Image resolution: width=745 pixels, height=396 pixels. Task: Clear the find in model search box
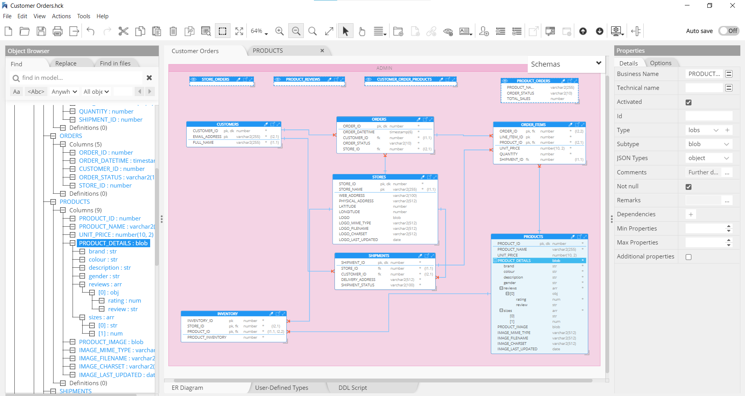pos(149,78)
